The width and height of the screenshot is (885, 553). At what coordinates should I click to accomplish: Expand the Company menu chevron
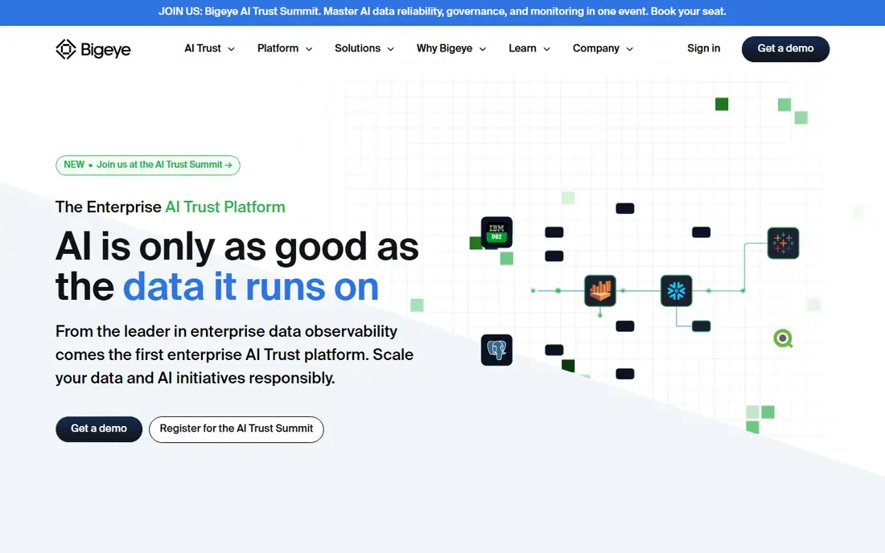point(629,49)
